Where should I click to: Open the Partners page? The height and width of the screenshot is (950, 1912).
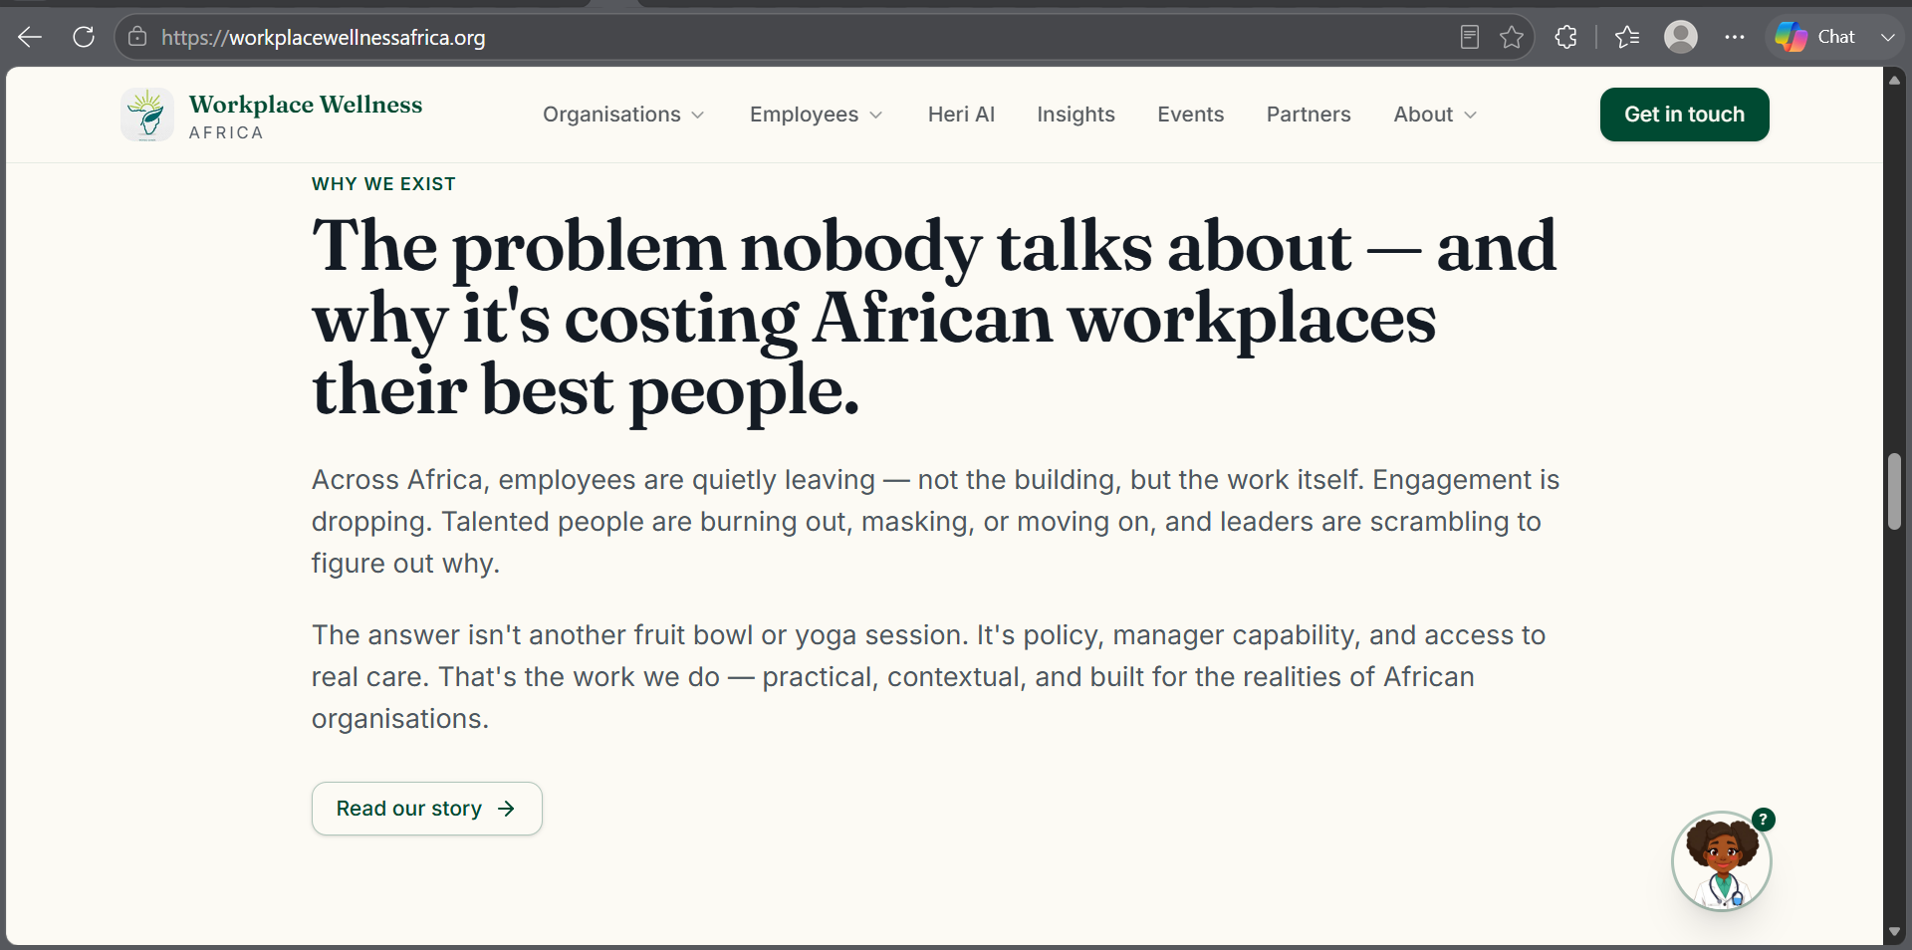pyautogui.click(x=1309, y=115)
